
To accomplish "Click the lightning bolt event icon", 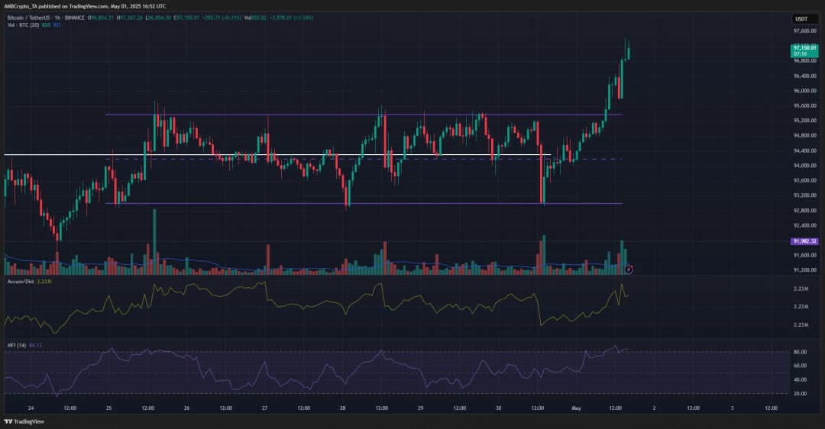I will (x=629, y=269).
